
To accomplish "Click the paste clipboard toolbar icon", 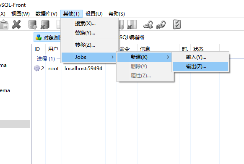I will pos(4,24).
